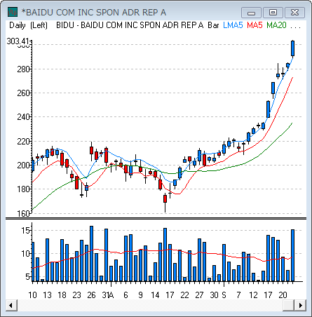The width and height of the screenshot is (312, 317).
Task: Close the BAIDU chart window
Action: [x=295, y=13]
